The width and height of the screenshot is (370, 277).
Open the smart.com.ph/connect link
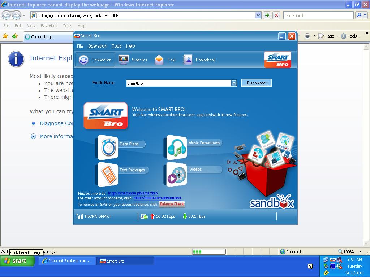[158, 198]
